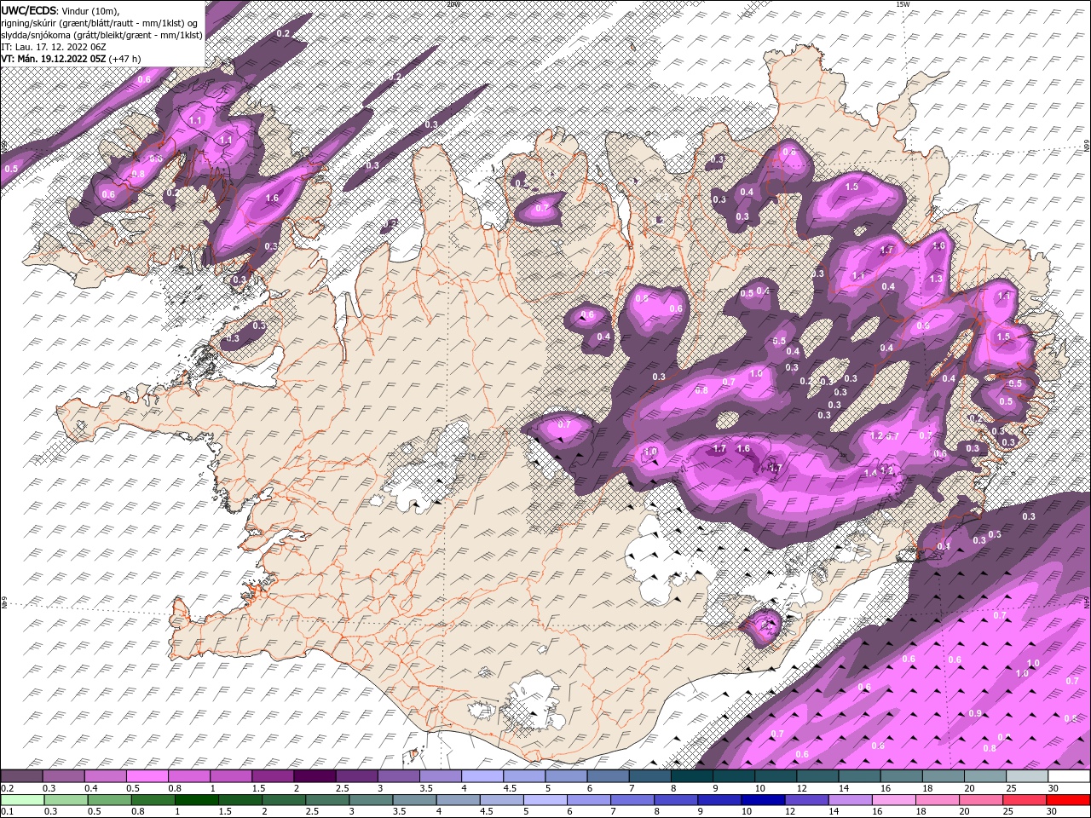Image resolution: width=1091 pixels, height=818 pixels.
Task: Select rain legend swatch labeled 3
Action: (371, 800)
